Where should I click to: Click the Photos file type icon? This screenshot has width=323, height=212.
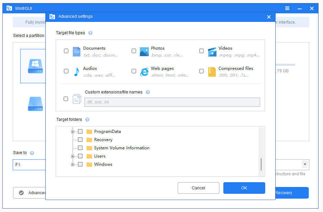(x=144, y=52)
